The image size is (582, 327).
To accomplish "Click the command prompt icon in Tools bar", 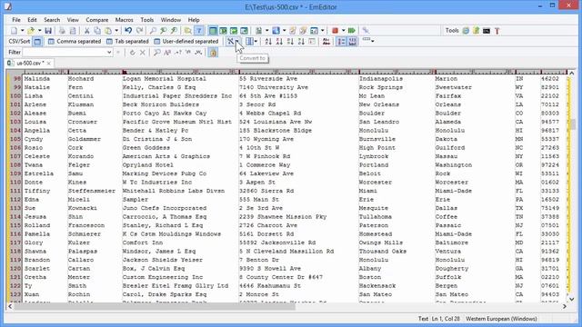I will pos(487,31).
